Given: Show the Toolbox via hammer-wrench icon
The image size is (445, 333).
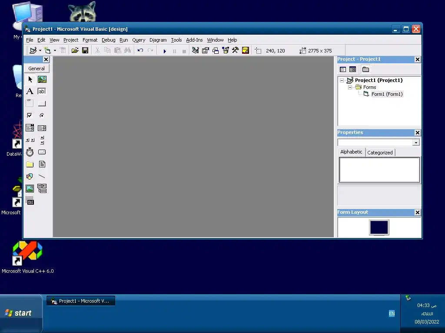Looking at the screenshot, I should (235, 50).
